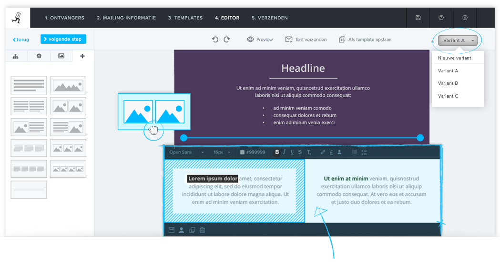This screenshot has height=262, width=500.
Task: Duplicate the block with the copy icon
Action: pyautogui.click(x=192, y=231)
